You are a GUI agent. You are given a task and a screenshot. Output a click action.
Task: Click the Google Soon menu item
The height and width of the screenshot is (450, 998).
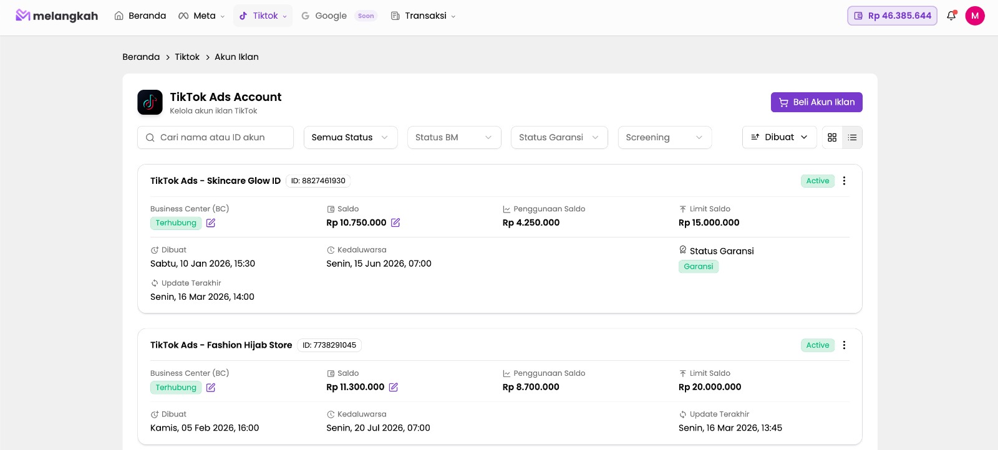point(339,16)
